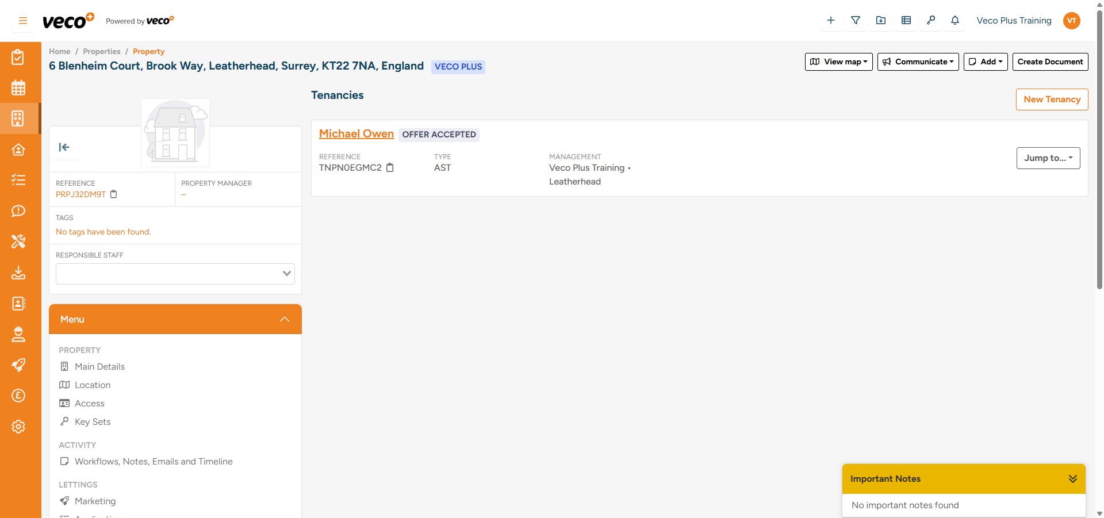Open the notifications bell icon

click(954, 20)
